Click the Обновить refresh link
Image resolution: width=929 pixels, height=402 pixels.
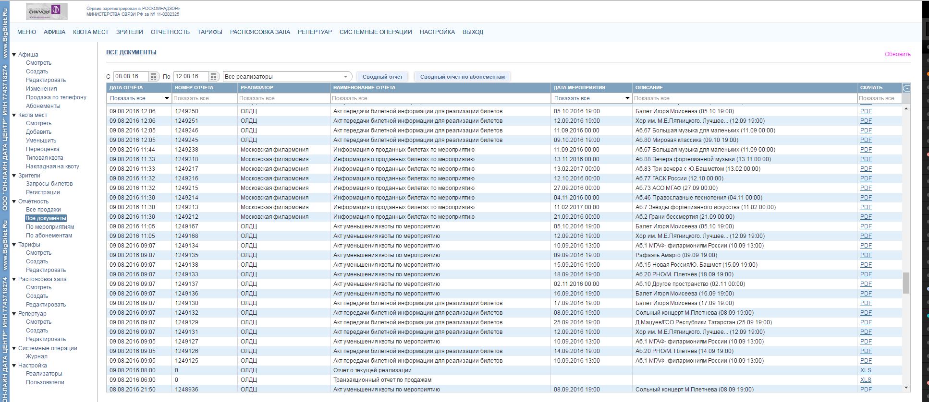point(897,54)
